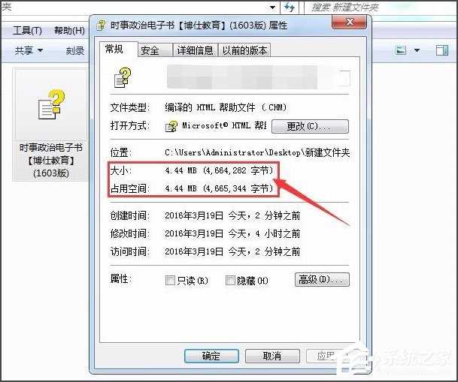Click the 更改(C)... button
Image resolution: width=458 pixels, height=382 pixels.
pyautogui.click(x=310, y=127)
